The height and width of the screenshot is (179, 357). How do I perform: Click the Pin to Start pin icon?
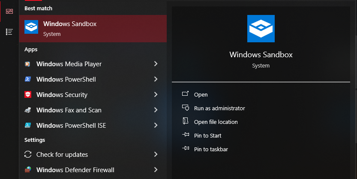pyautogui.click(x=186, y=135)
